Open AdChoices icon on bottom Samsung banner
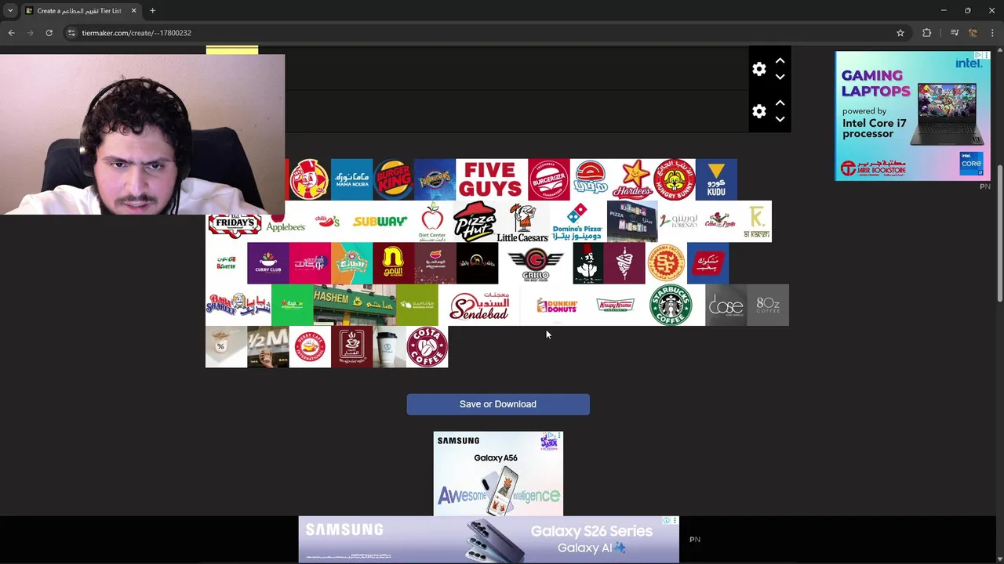 [666, 520]
